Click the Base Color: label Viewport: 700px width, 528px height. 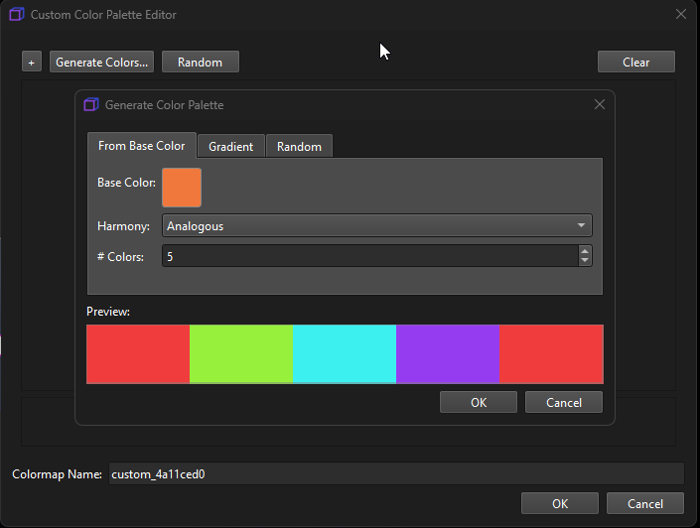coord(126,183)
